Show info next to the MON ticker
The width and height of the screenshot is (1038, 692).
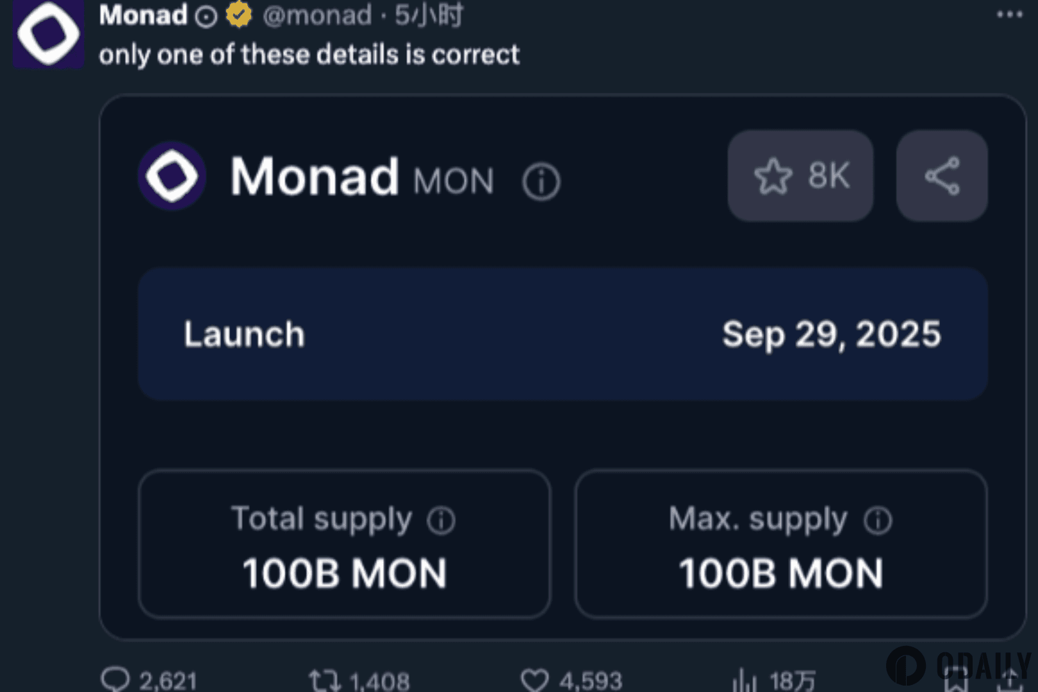pyautogui.click(x=541, y=181)
